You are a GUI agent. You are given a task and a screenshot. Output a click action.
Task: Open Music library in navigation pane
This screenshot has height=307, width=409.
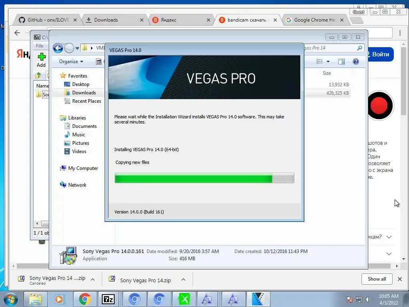[x=75, y=135]
